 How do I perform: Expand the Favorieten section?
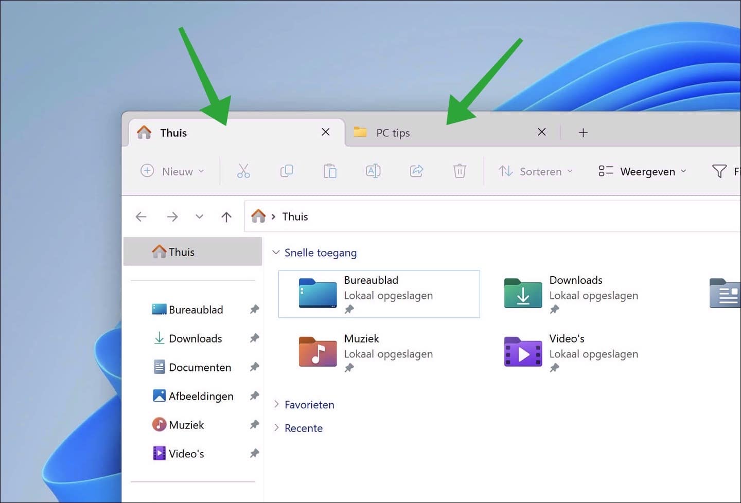(276, 405)
